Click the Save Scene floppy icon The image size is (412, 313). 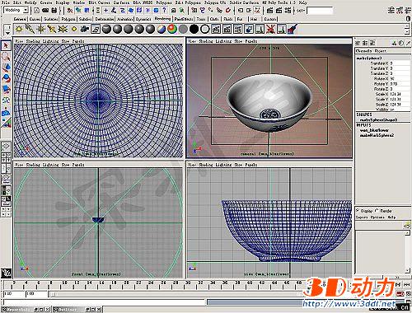click(54, 11)
